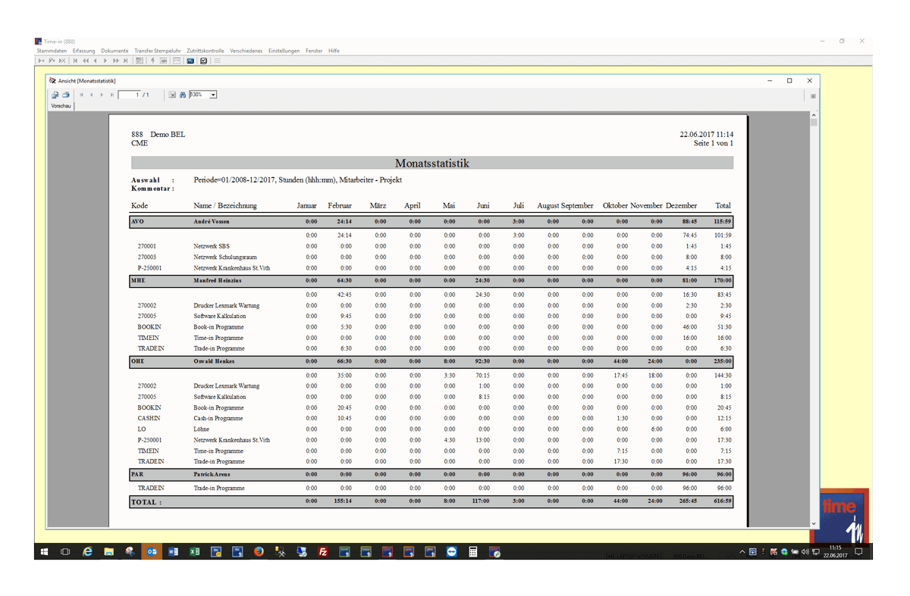
Task: Open the Transfer Stempeluhr menu
Action: coord(158,51)
